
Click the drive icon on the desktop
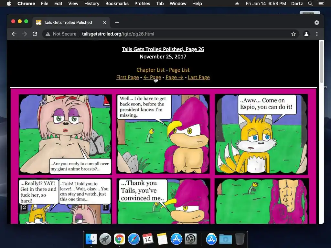coord(310,13)
